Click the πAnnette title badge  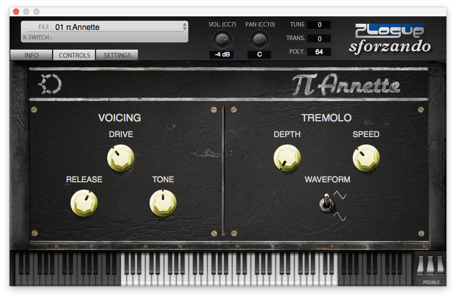346,84
